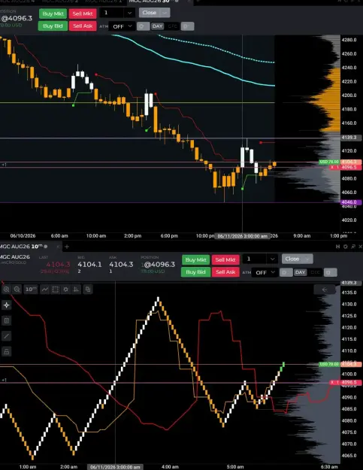Expand the ATM OFF dropdown in lower panel
Screen dimensions: 363x470
pyautogui.click(x=265, y=272)
